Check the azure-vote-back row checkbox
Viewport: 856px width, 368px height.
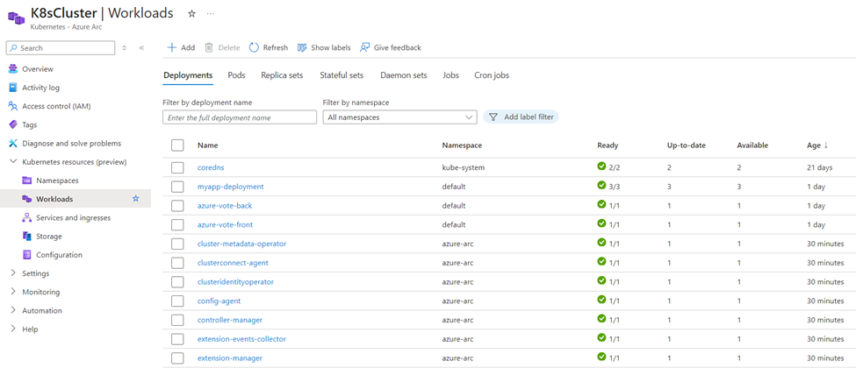(x=177, y=206)
